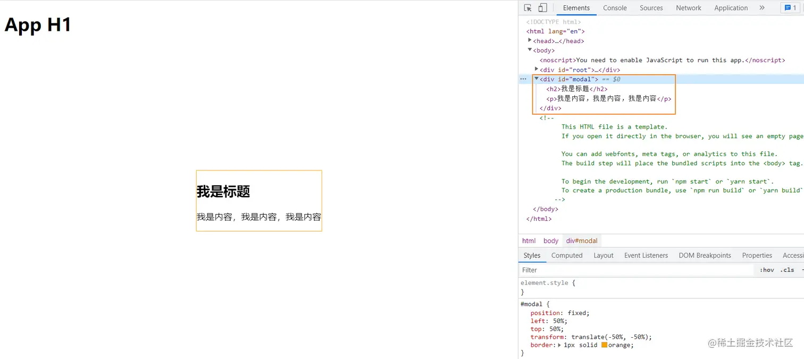This screenshot has height=359, width=804.
Task: Open the Network tab
Action: pyautogui.click(x=689, y=8)
